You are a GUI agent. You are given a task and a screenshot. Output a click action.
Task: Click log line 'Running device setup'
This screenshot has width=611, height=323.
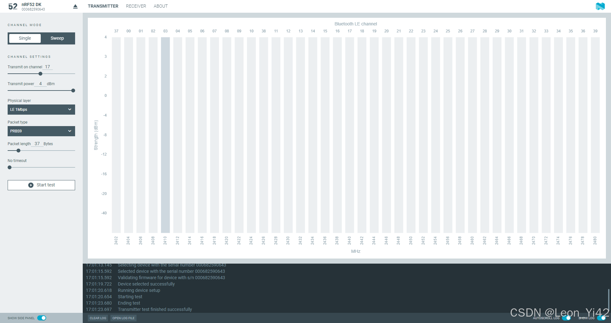[139, 290]
